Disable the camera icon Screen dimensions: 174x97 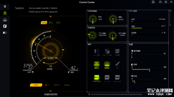pyautogui.click(x=97, y=64)
